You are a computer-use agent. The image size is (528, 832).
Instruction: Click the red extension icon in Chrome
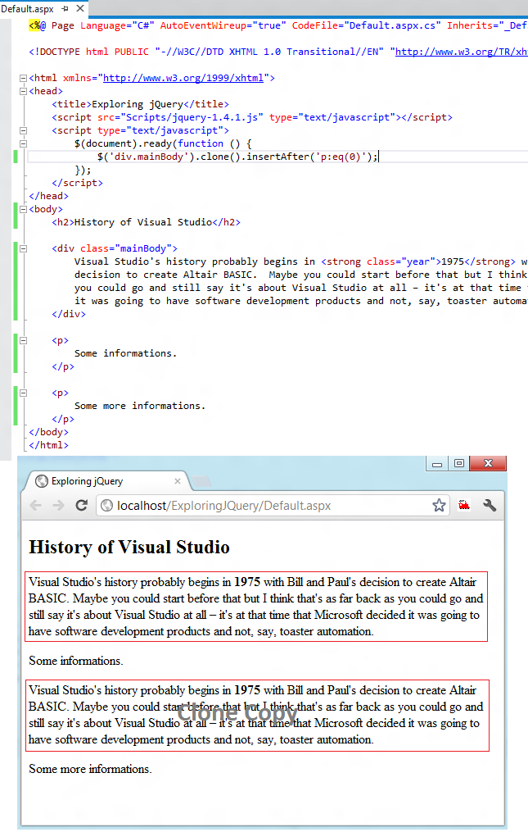(x=464, y=505)
